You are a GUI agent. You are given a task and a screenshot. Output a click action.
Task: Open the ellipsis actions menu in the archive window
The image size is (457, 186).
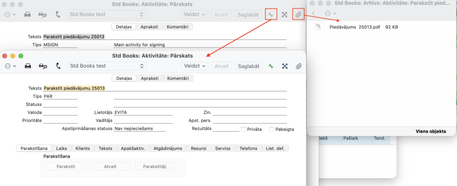[x=331, y=13]
